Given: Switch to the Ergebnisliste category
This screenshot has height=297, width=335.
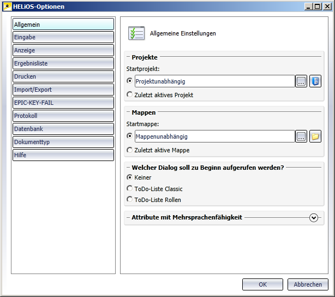Looking at the screenshot, I should [x=63, y=63].
